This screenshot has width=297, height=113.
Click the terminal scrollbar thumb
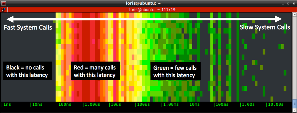(x=295, y=104)
